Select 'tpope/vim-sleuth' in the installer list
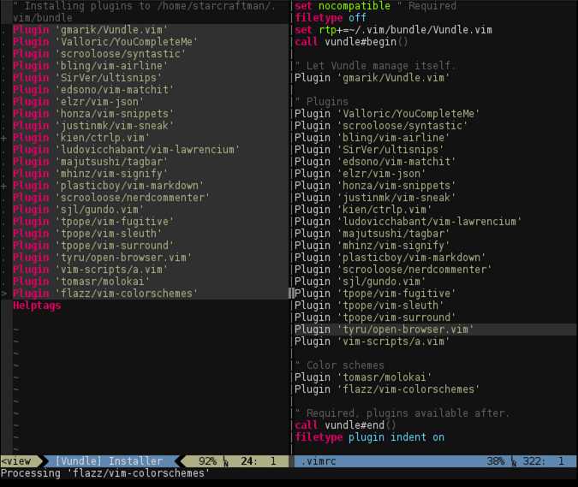Viewport: 578px width, 487px height. pos(87,233)
